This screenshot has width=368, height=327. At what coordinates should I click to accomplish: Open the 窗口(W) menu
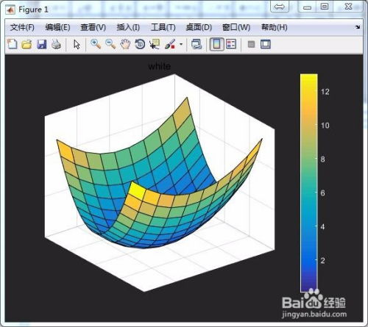[x=236, y=27]
